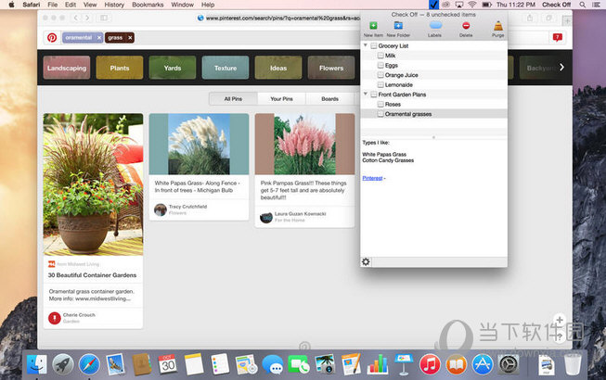Open the Pinterest notifications icon
The image size is (606, 380).
pos(558,37)
